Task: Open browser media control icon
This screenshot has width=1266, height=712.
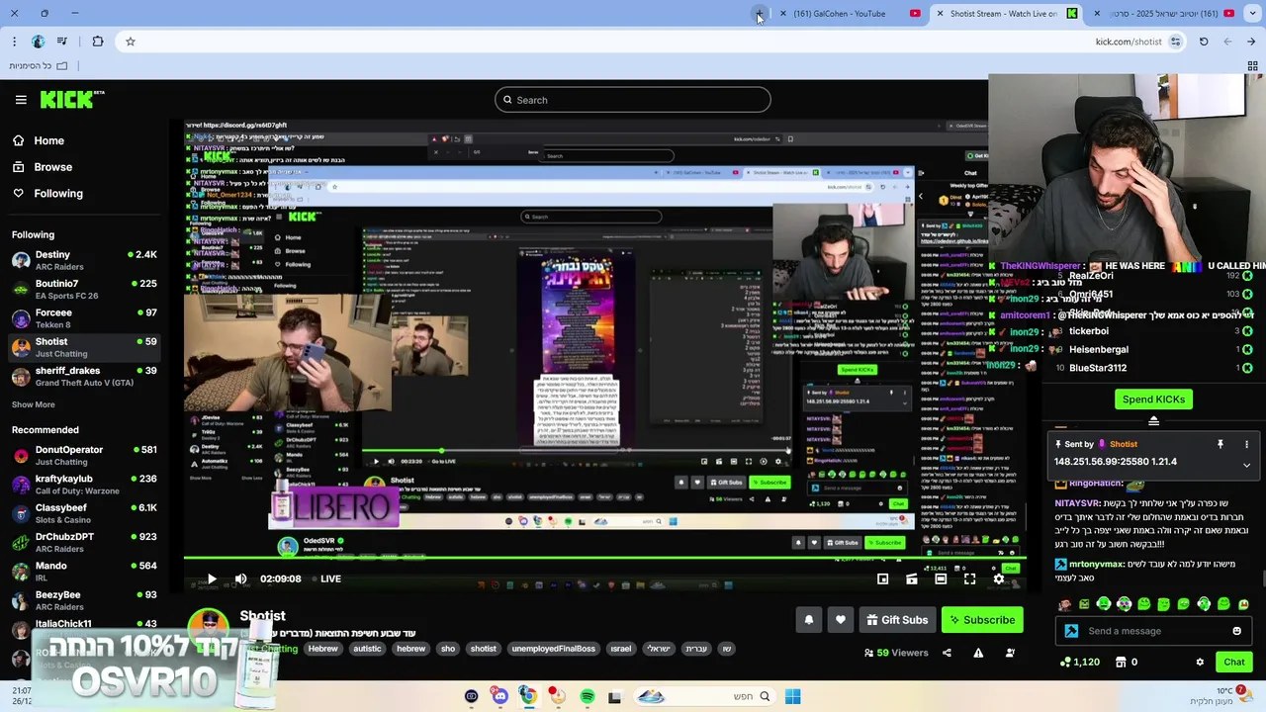Action: [x=61, y=42]
